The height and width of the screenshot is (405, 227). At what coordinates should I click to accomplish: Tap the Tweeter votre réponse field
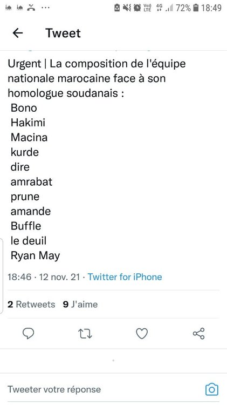click(x=103, y=389)
